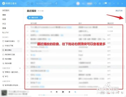Open the listen together icon

[x=118, y=92]
